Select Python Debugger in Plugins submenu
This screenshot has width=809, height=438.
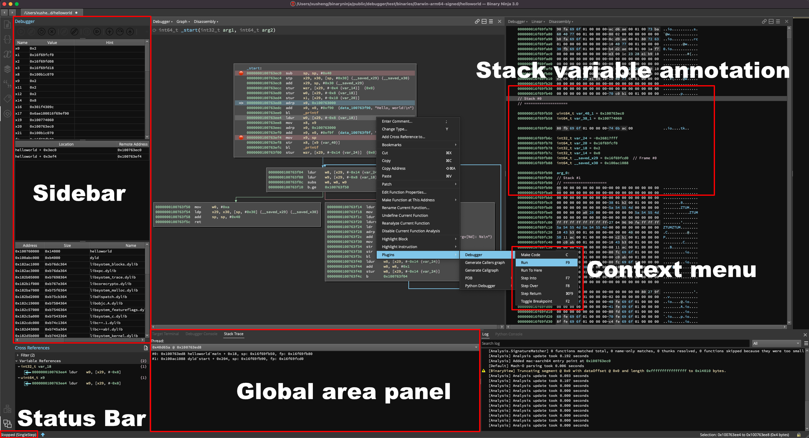pyautogui.click(x=486, y=286)
